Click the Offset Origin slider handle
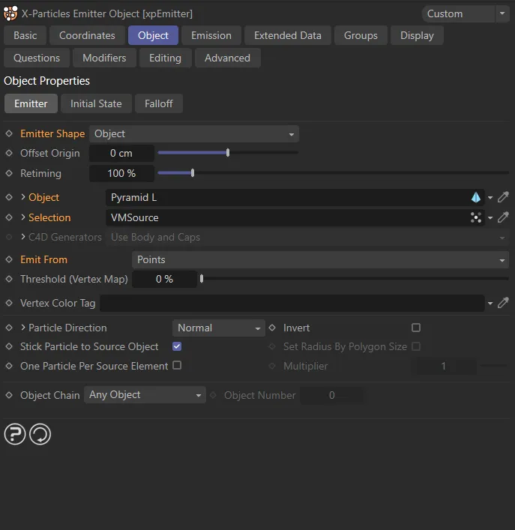 228,153
